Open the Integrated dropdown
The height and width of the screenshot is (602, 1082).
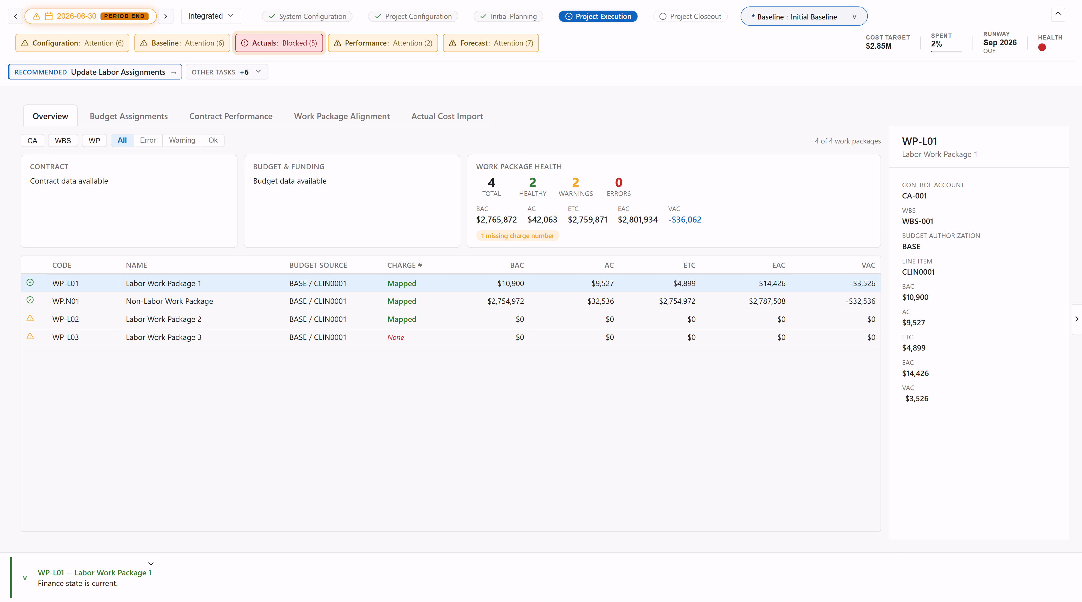[x=211, y=16]
